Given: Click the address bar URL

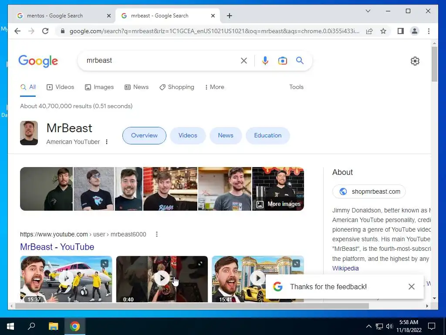Looking at the screenshot, I should 214,31.
